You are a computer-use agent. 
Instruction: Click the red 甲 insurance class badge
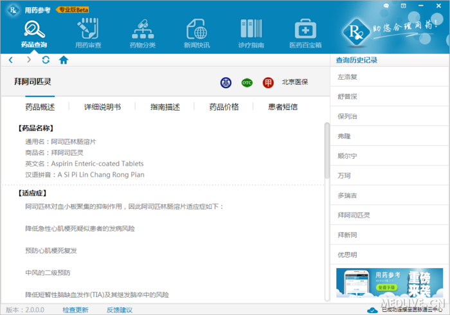pos(268,83)
